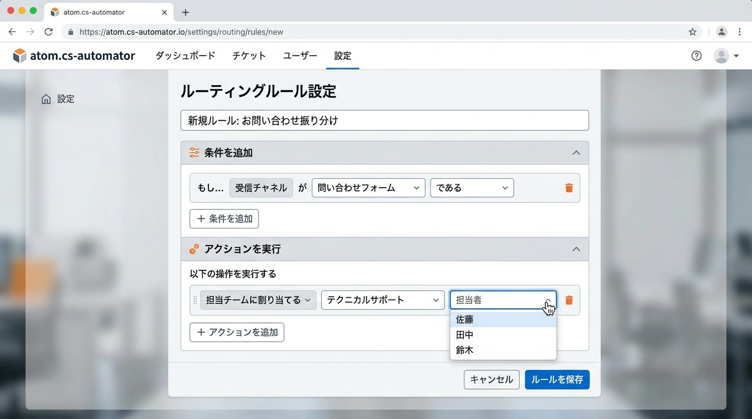This screenshot has height=419, width=752.
Task: Click the ルールを保存 button
Action: pos(557,380)
